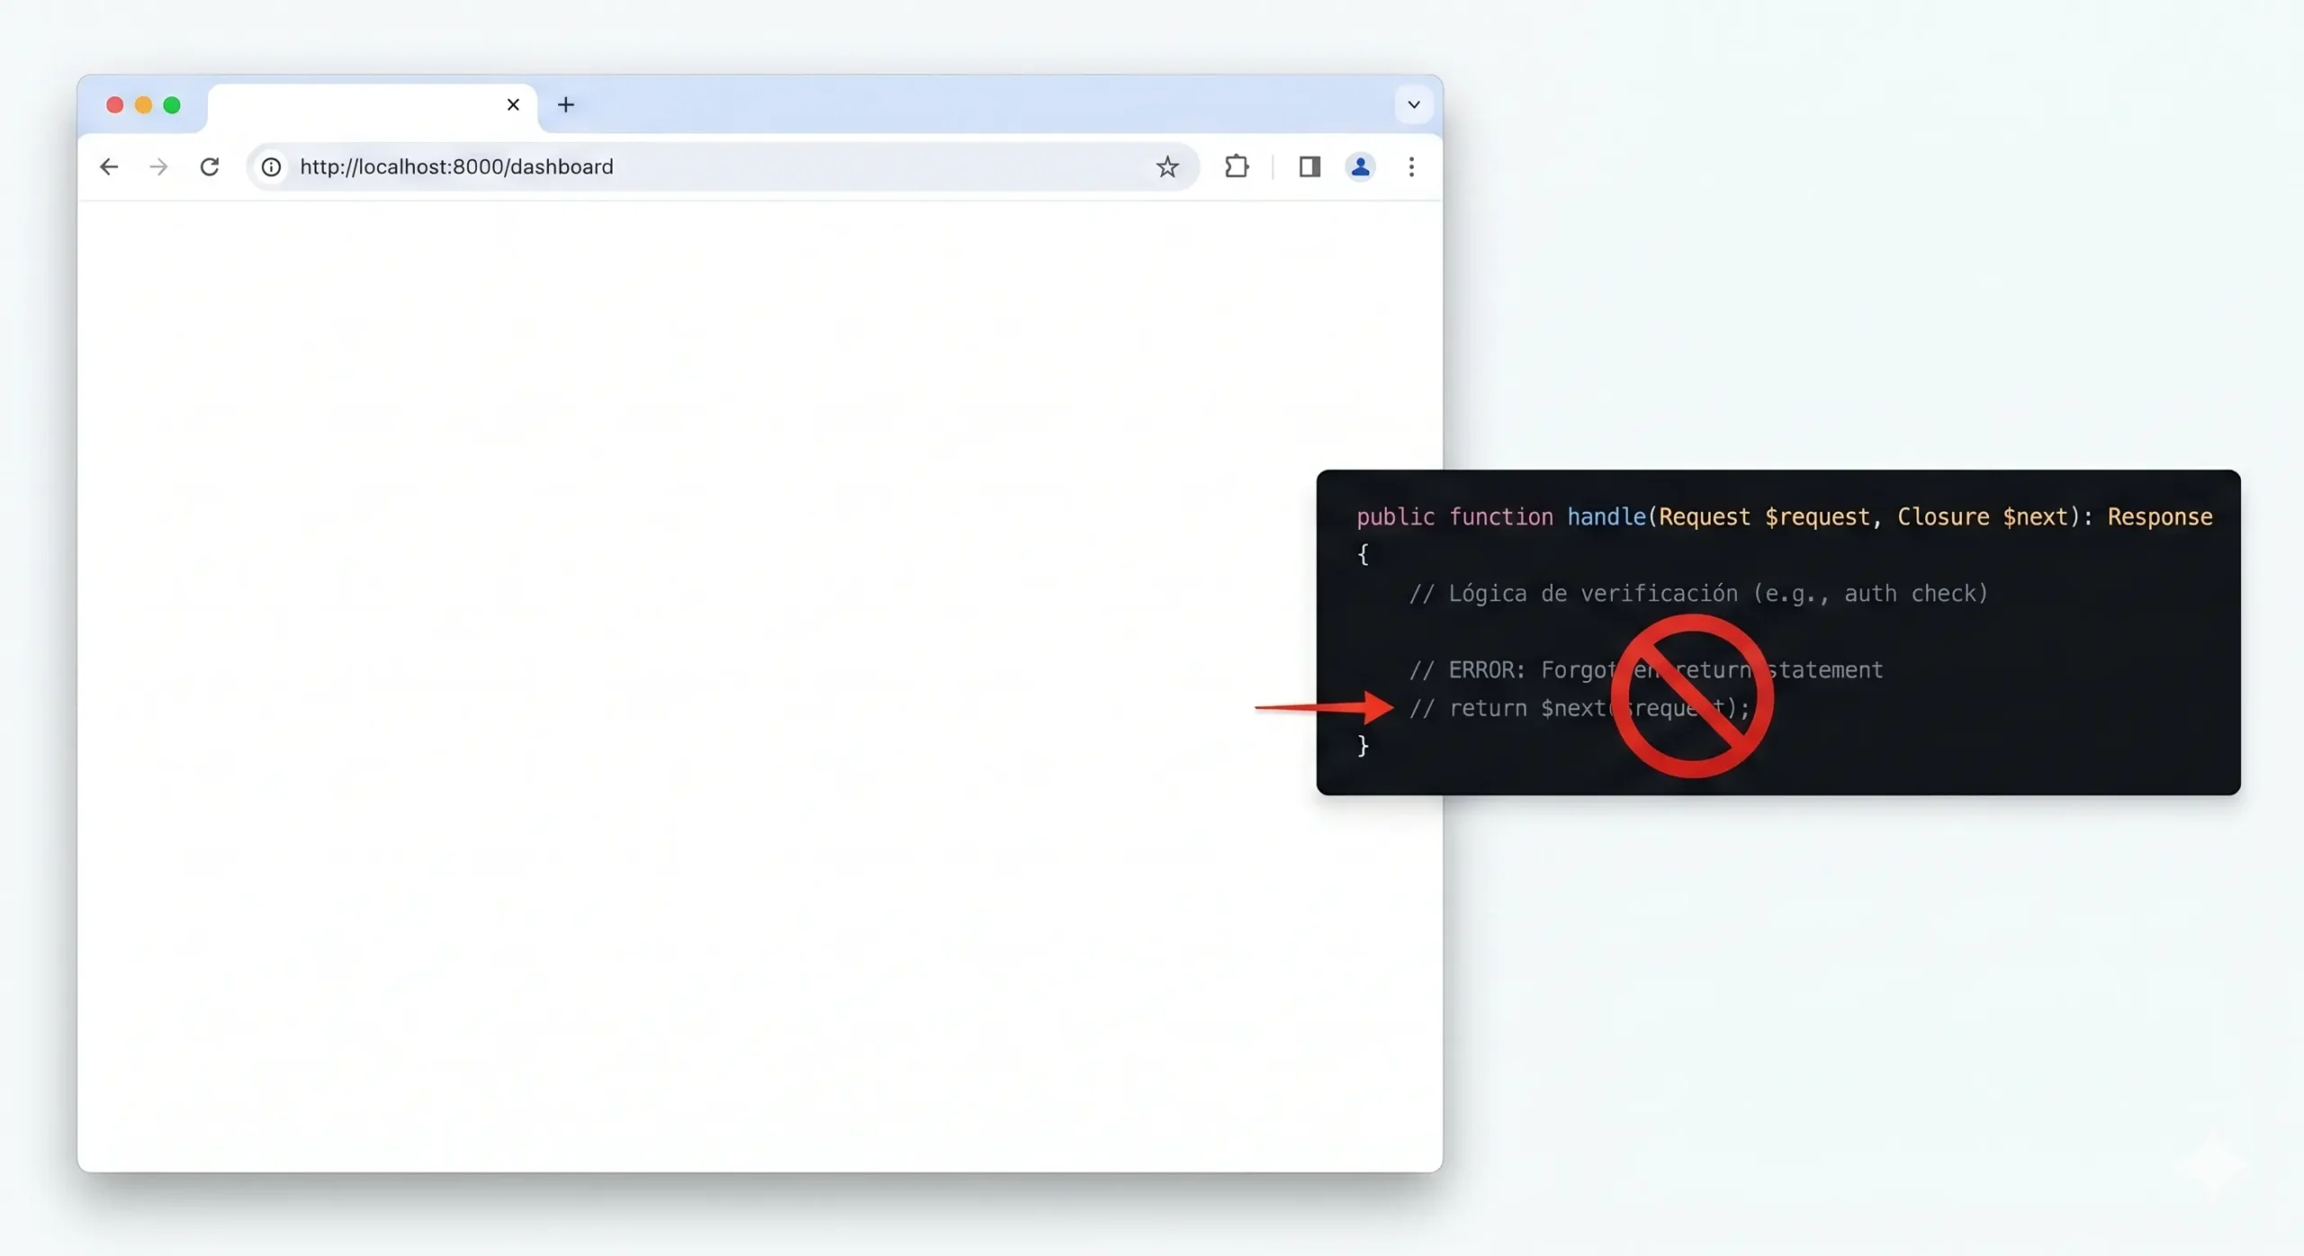The image size is (2304, 1256).
Task: Select the active browser tab
Action: click(x=373, y=107)
